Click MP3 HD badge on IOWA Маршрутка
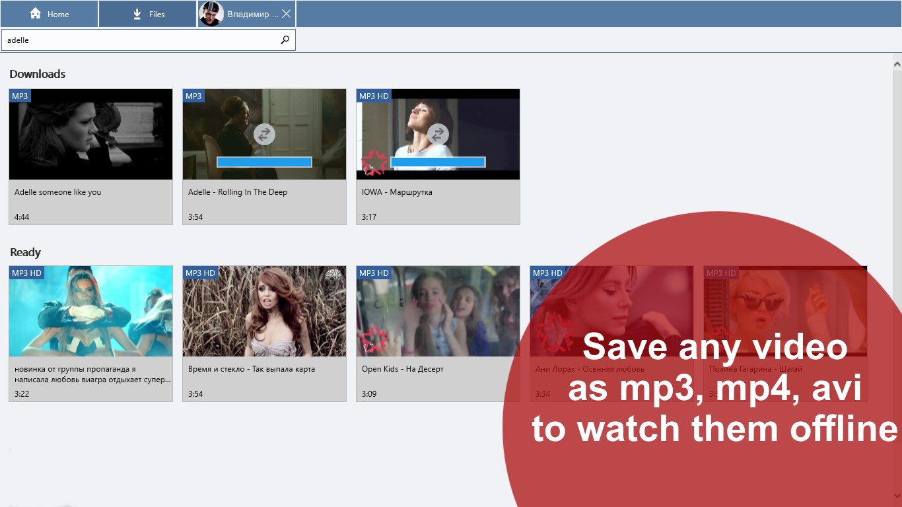Image resolution: width=902 pixels, height=507 pixels. click(374, 96)
